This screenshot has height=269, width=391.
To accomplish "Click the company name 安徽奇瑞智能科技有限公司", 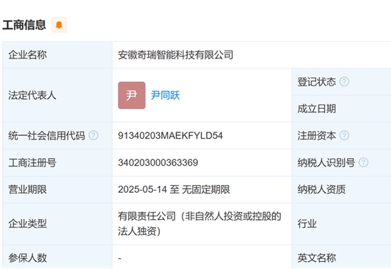I will (176, 55).
